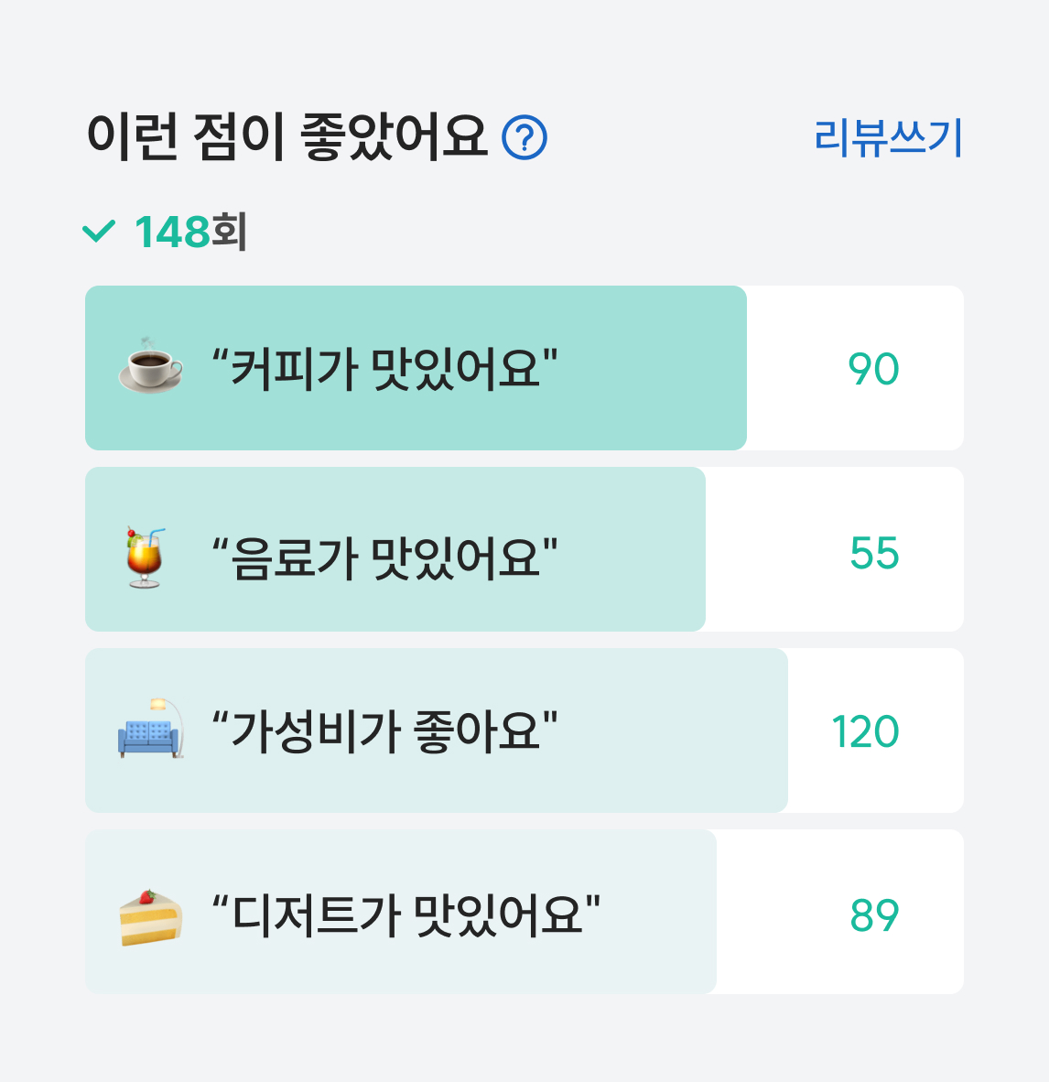Click the 148회 participation count
The height and width of the screenshot is (1082, 1049).
pos(190,232)
